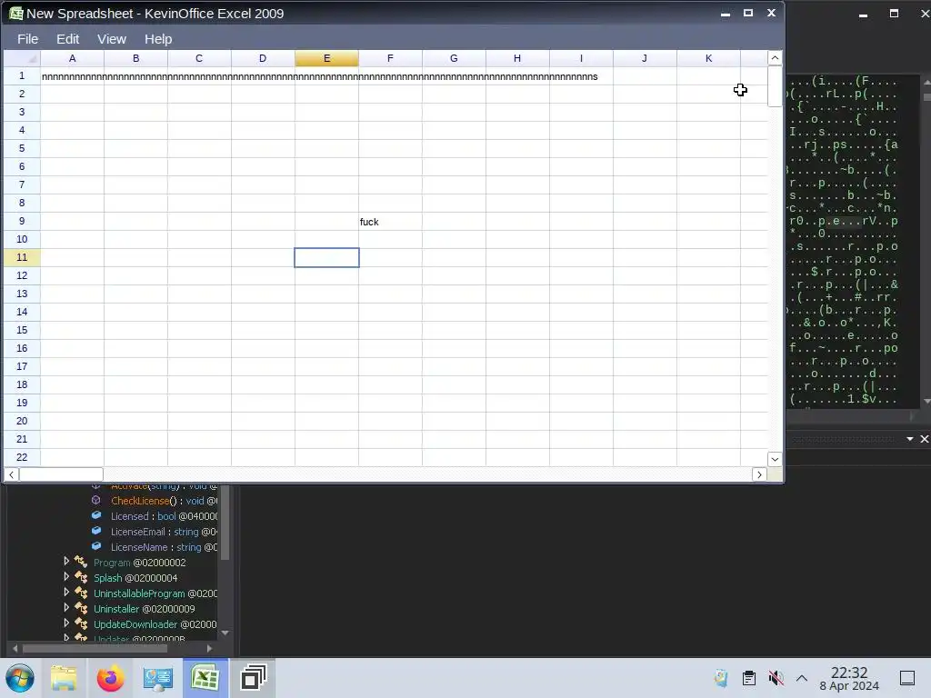The image size is (931, 698).
Task: Maximize the KevinOffice Excel window
Action: point(748,13)
